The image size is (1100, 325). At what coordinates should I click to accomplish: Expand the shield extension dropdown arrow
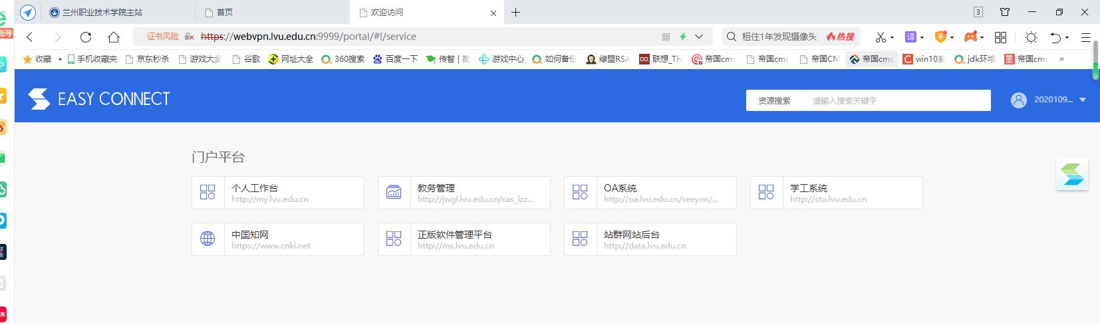tap(952, 38)
